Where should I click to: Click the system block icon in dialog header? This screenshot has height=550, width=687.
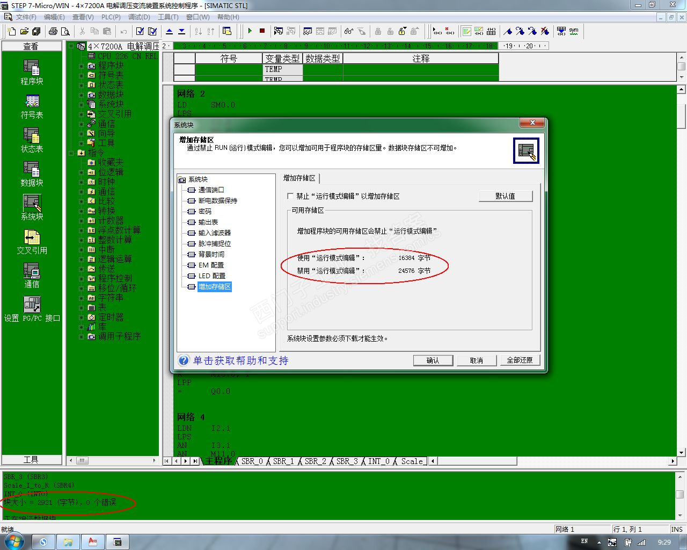526,151
